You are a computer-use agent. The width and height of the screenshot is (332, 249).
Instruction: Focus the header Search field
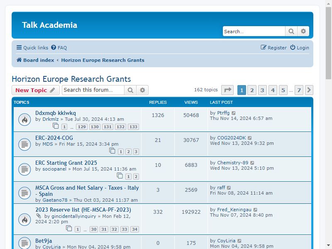(x=254, y=32)
